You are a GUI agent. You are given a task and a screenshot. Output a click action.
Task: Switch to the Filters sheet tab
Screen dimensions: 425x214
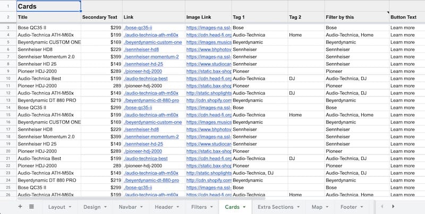(x=199, y=207)
